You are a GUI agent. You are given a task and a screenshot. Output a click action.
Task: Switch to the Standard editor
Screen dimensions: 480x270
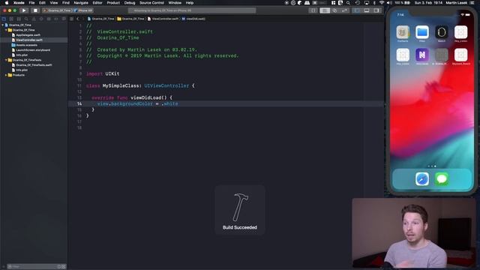[325, 10]
